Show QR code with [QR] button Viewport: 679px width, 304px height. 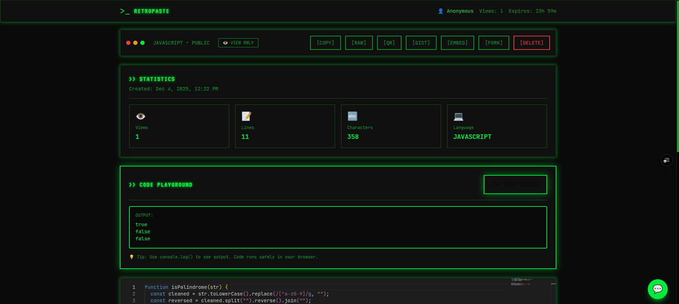coord(389,43)
